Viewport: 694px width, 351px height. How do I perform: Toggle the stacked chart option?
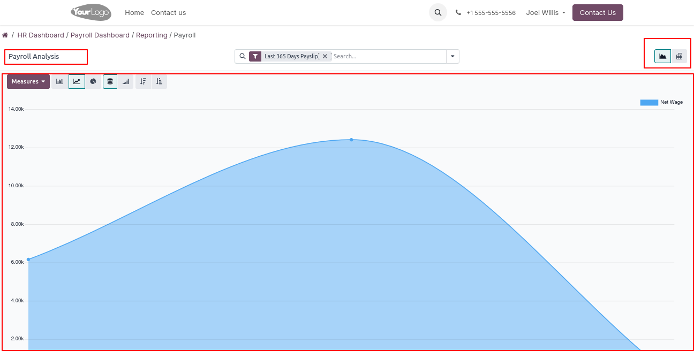point(110,81)
